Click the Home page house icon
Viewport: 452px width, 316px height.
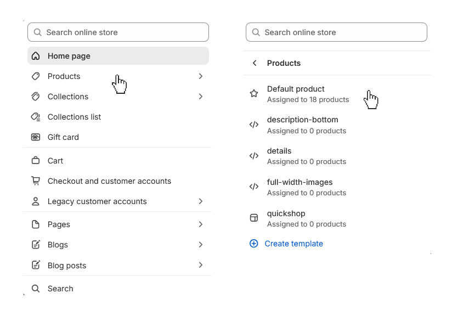(36, 56)
